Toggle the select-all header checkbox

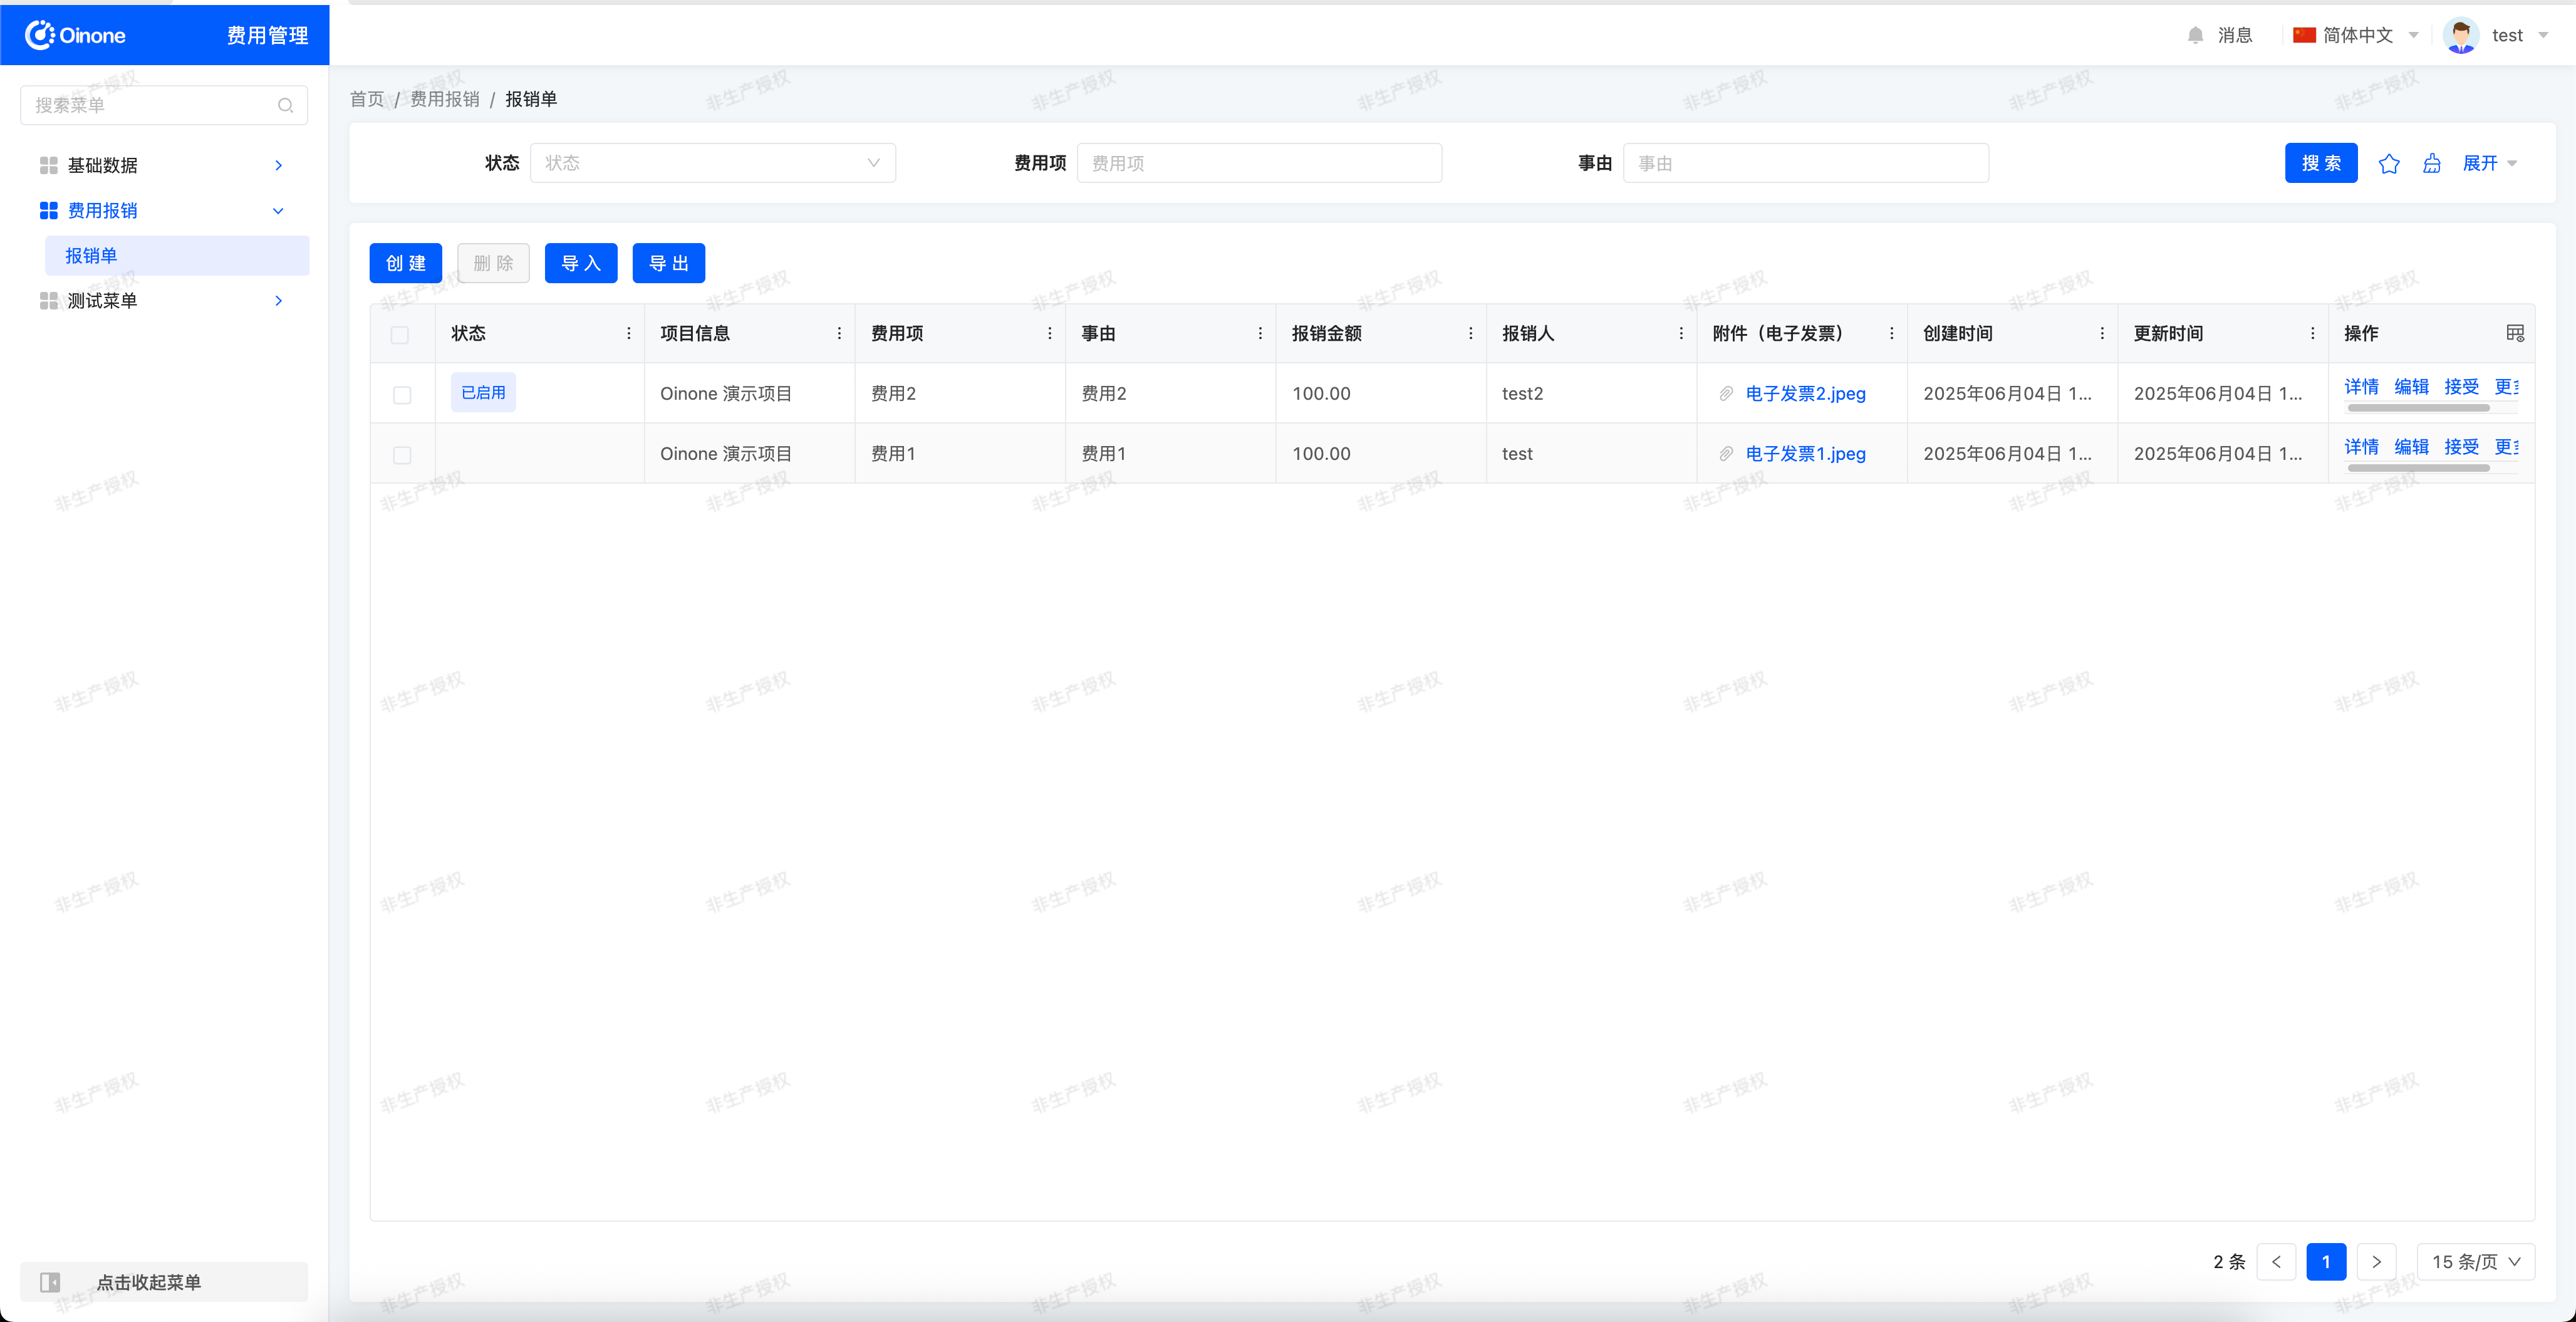(400, 334)
